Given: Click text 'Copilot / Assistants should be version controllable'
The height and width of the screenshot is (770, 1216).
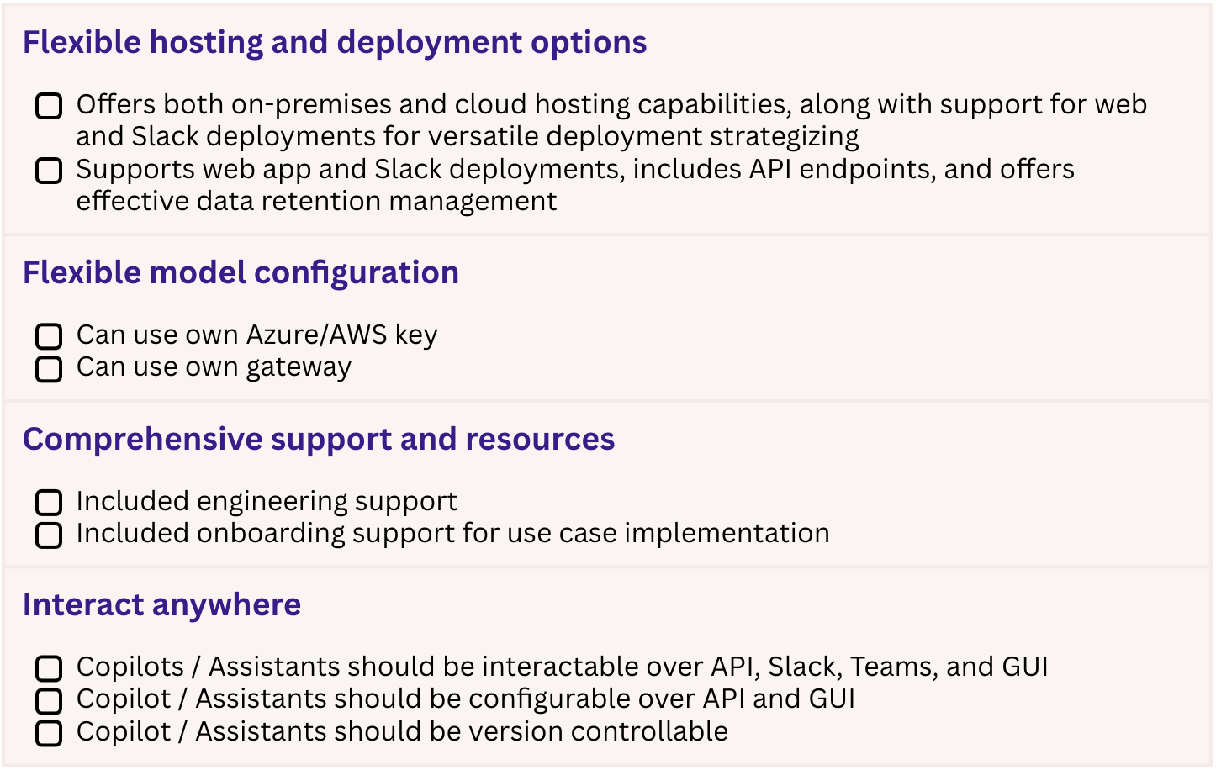Looking at the screenshot, I should (402, 731).
